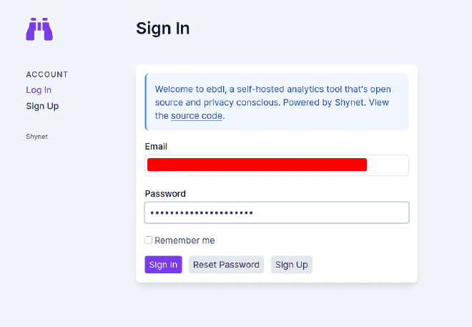Click the redacted email text in field
This screenshot has width=472, height=327.
257,165
